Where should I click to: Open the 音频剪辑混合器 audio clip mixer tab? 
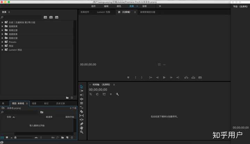[148, 12]
